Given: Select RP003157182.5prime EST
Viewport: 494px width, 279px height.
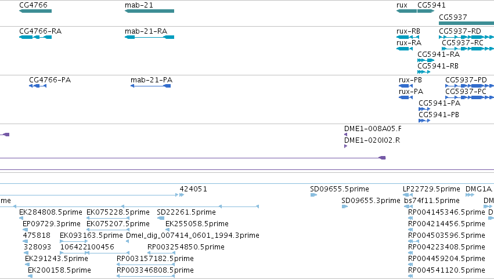Looking at the screenshot, I should click(146, 265).
